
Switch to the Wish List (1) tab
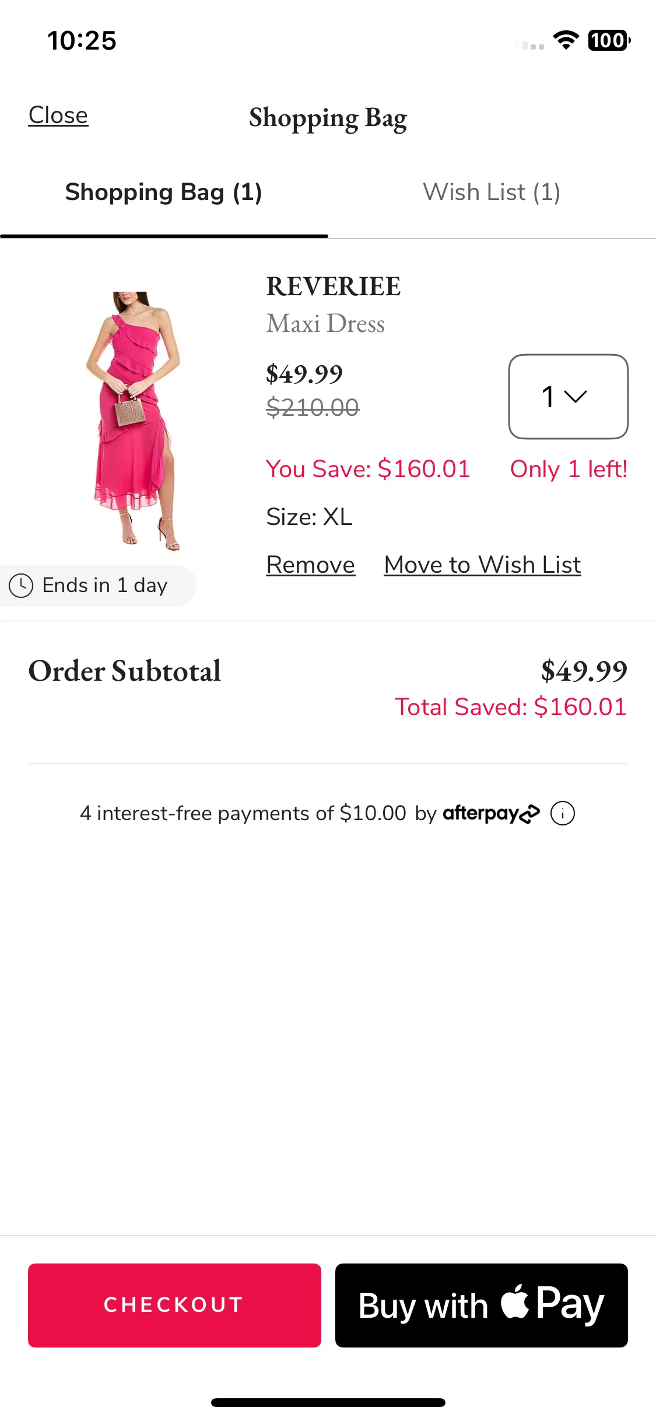pyautogui.click(x=492, y=192)
